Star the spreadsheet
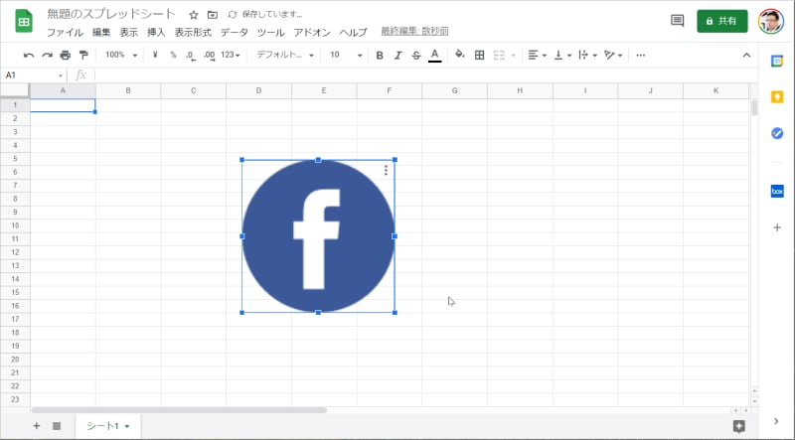Viewport: 795px width, 440px height. click(x=193, y=15)
